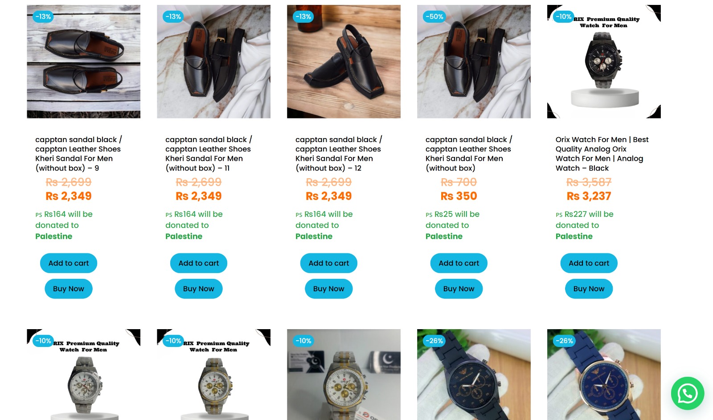Image resolution: width=713 pixels, height=420 pixels.
Task: Open capptan sandal (without box) Rs 350 title
Action: click(x=469, y=154)
